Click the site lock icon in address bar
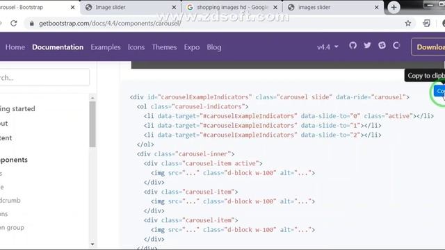This screenshot has width=445, height=250. click(x=32, y=23)
